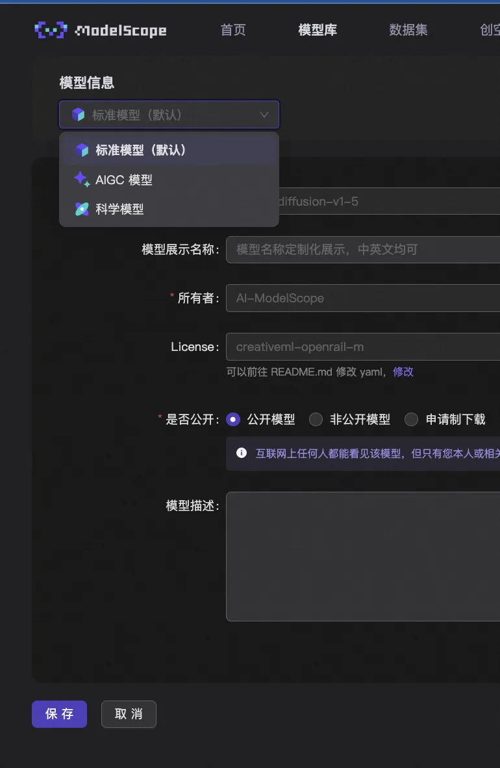Click the model name field ending diffusion-v1-5

[389, 201]
